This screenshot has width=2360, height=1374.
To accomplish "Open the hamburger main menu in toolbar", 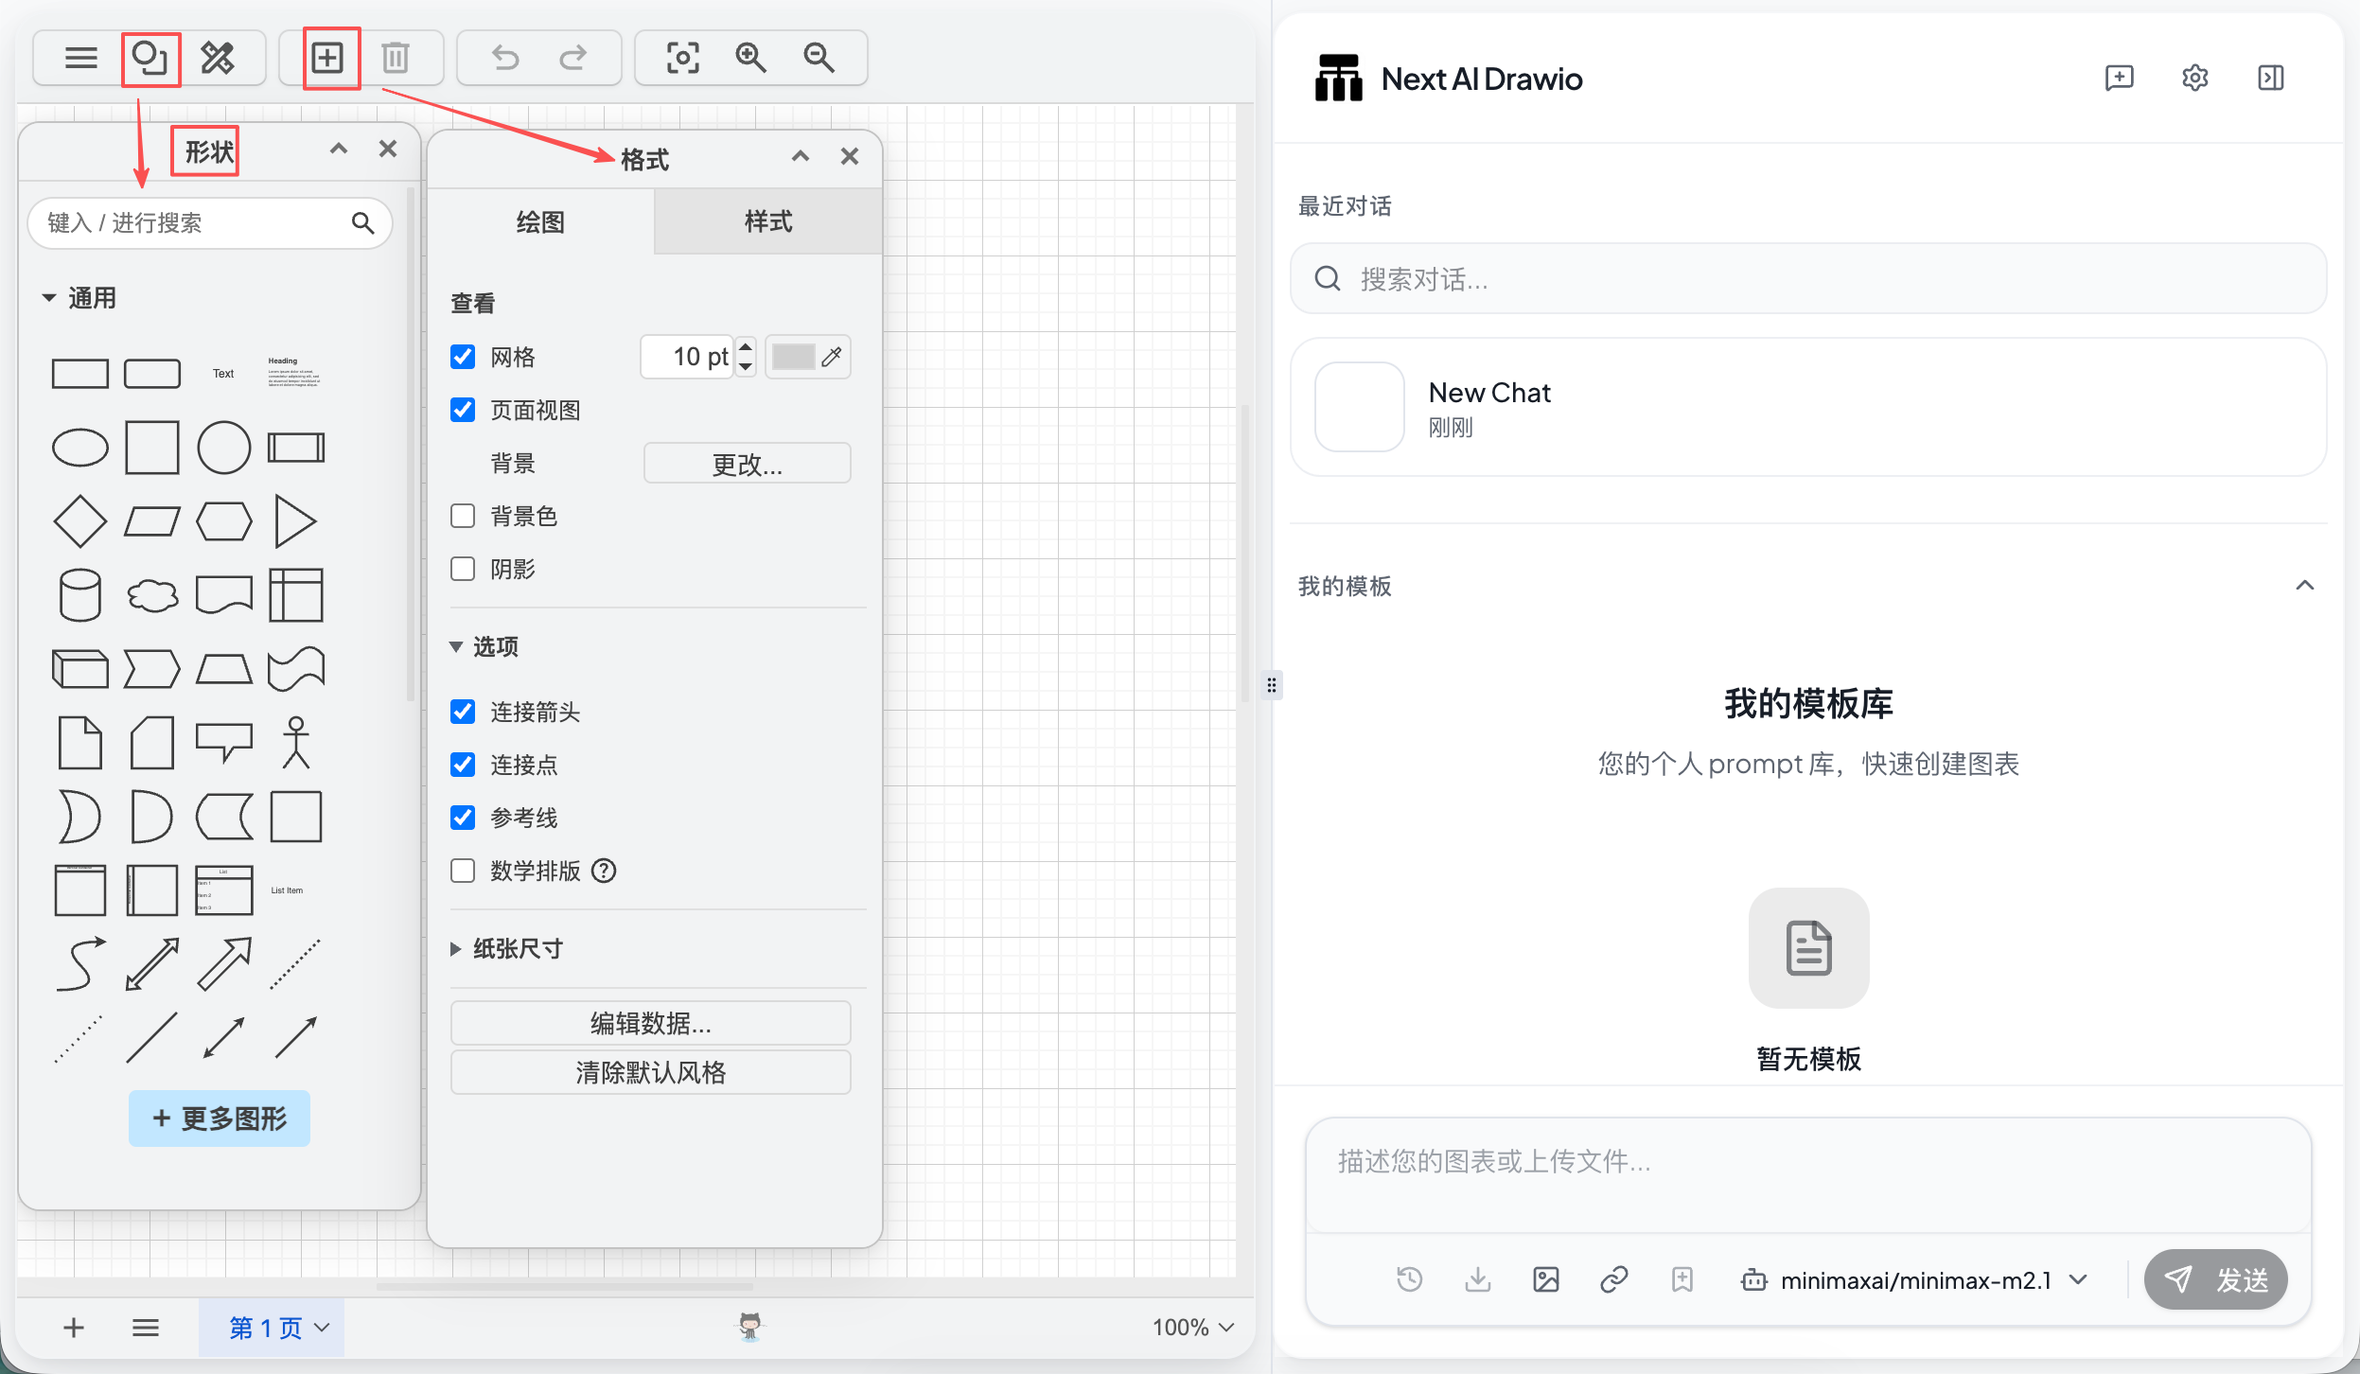I will pyautogui.click(x=81, y=59).
